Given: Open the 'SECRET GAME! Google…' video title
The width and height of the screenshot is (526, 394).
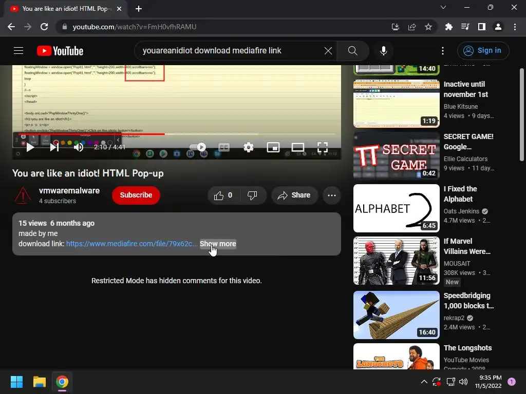Looking at the screenshot, I should (468, 142).
